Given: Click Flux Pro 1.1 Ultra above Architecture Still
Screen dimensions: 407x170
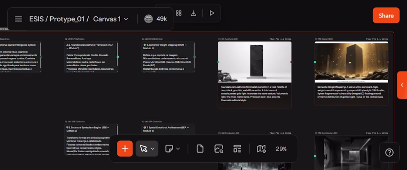Looking at the screenshot, I should point(377,133).
